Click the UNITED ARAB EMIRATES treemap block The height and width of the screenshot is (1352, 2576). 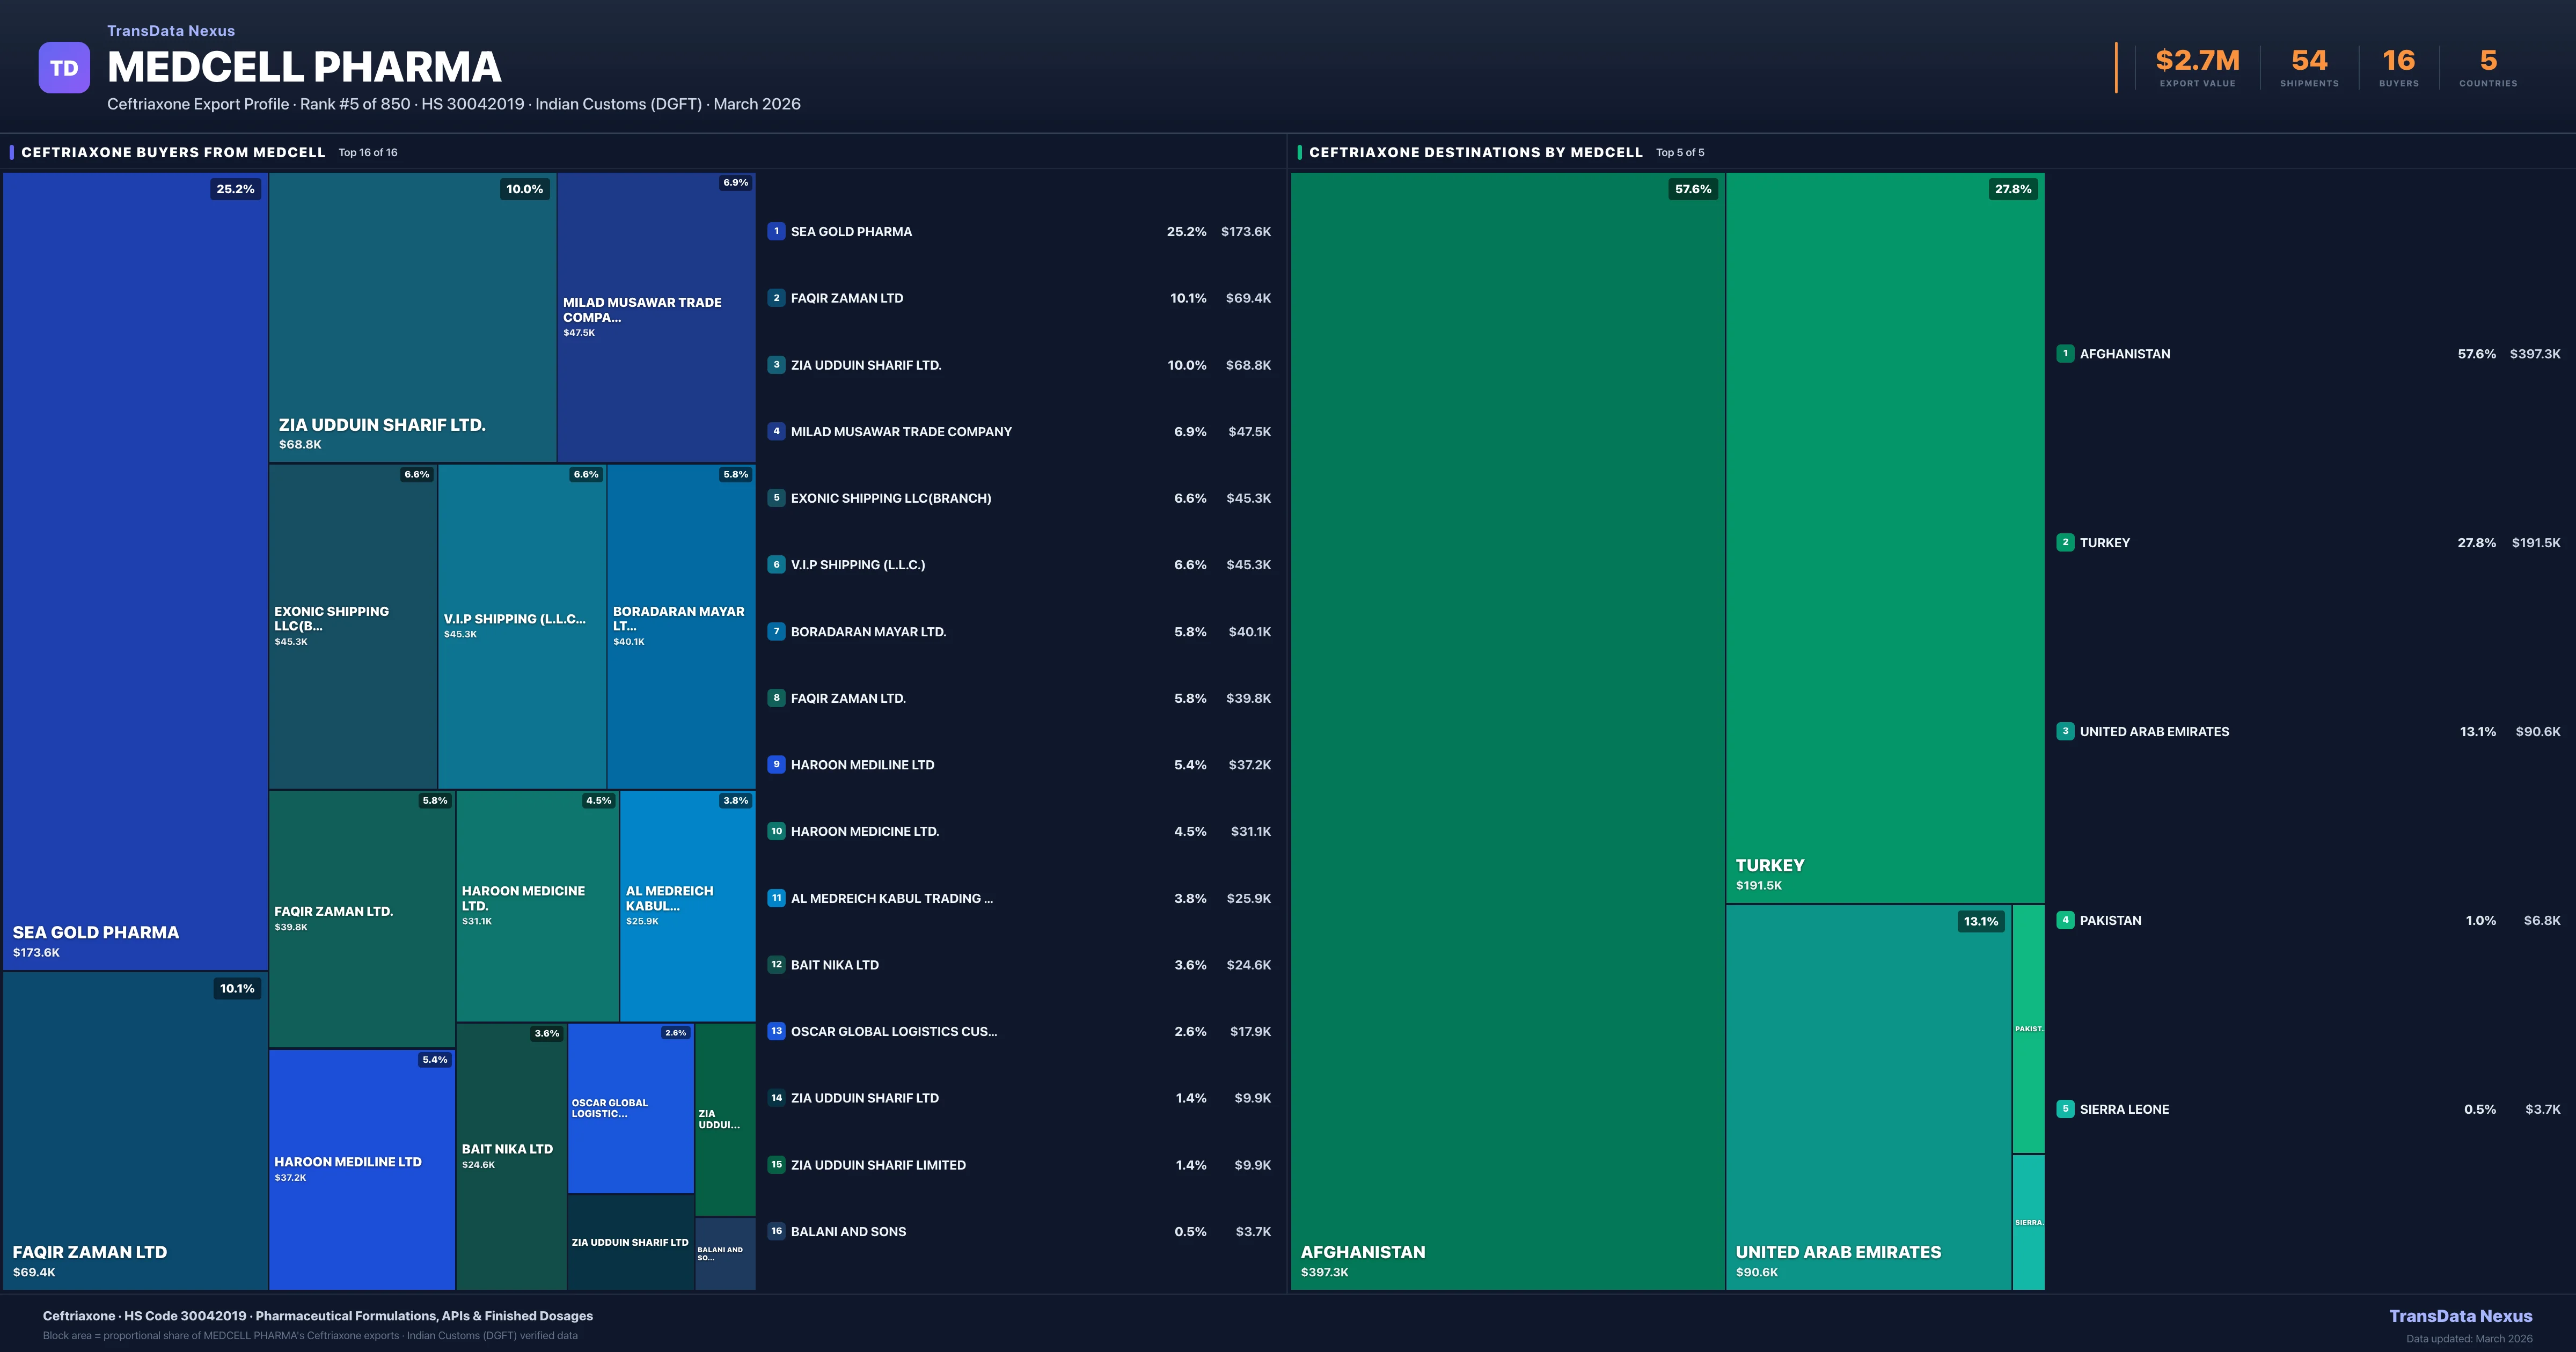click(1868, 1096)
